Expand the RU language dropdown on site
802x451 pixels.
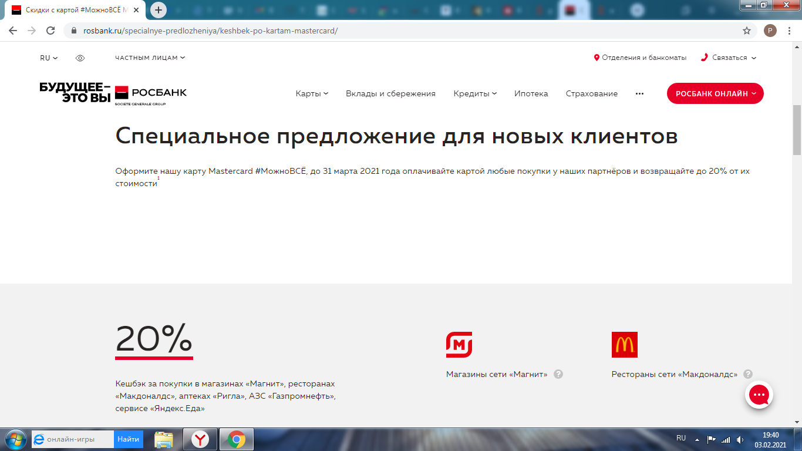click(49, 58)
